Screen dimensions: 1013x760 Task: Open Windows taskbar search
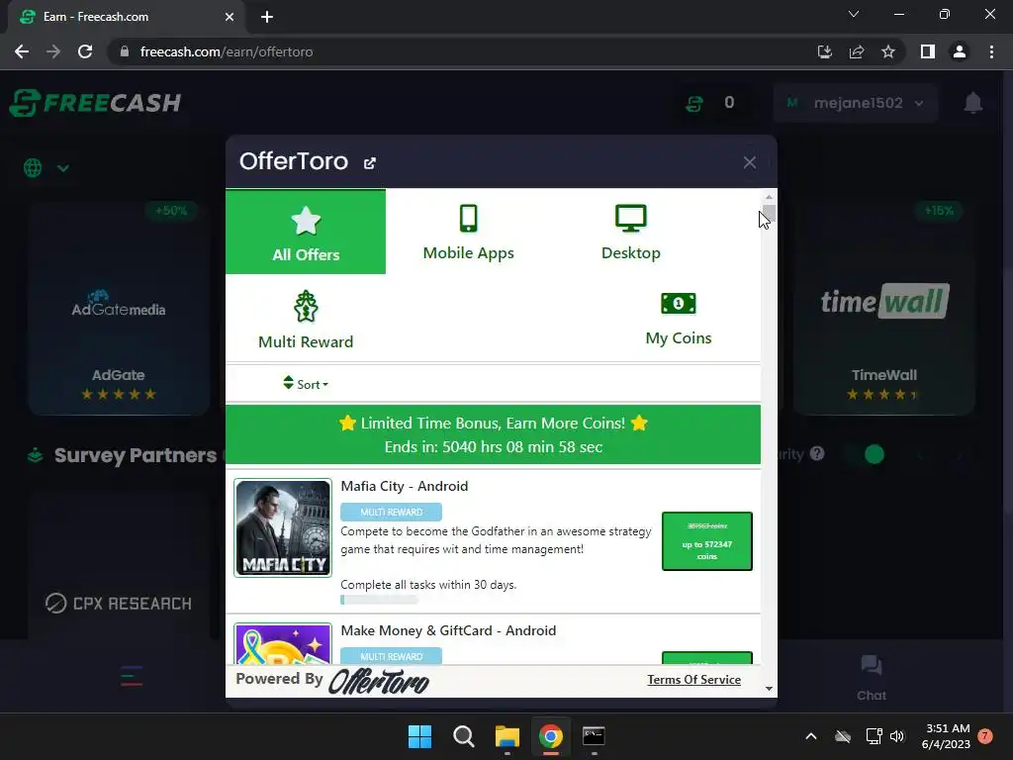463,736
